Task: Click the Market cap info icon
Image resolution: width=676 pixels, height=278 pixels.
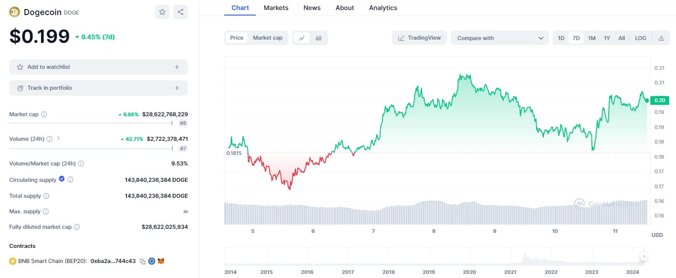Action: [44, 114]
